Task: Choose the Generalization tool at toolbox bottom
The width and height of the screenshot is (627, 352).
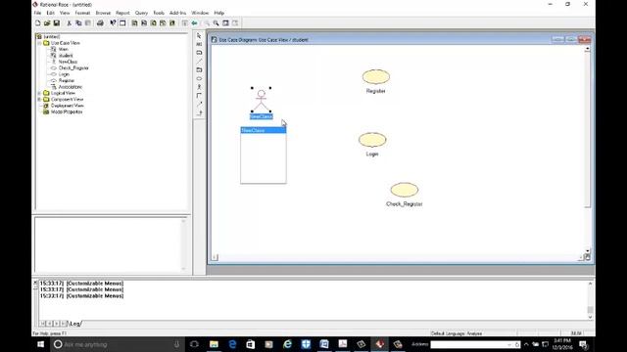Action: 199,113
